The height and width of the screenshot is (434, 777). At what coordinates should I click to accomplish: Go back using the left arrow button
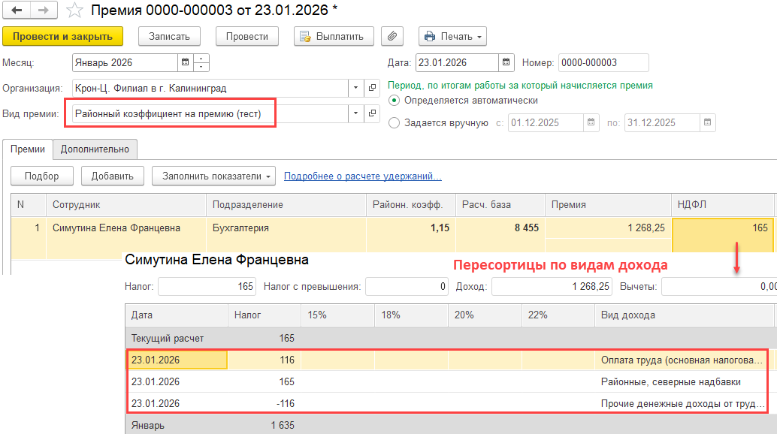coord(17,11)
